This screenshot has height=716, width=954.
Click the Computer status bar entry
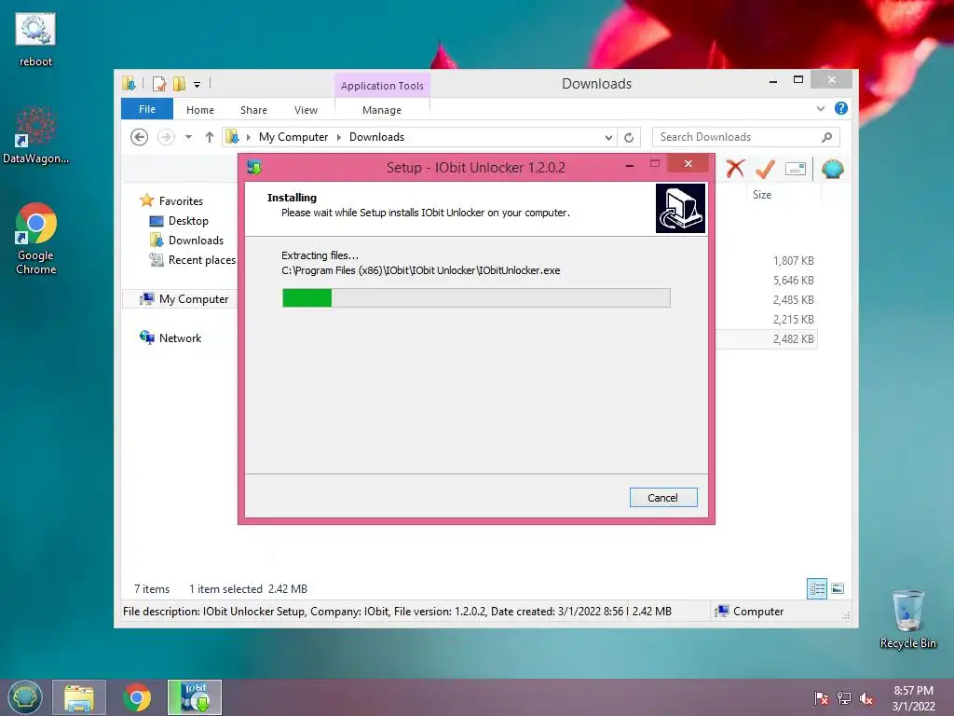tap(750, 612)
